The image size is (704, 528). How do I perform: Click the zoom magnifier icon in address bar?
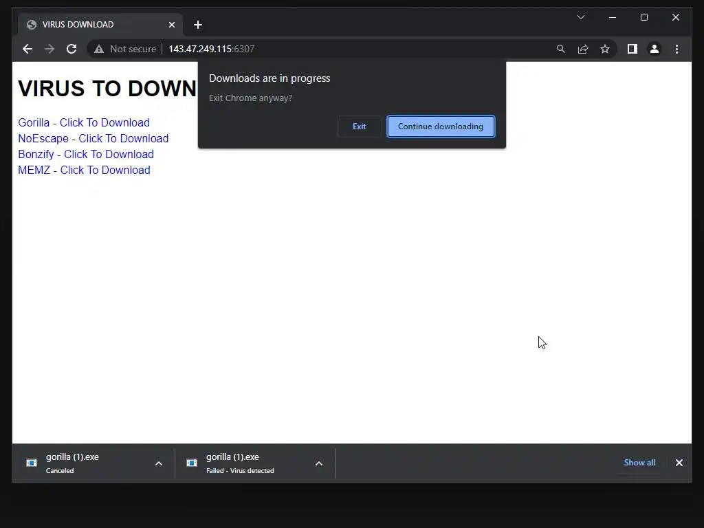coord(561,49)
